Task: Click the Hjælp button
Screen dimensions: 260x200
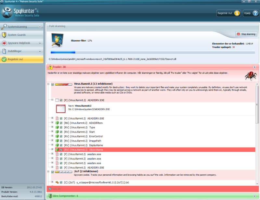Action: pos(251,13)
